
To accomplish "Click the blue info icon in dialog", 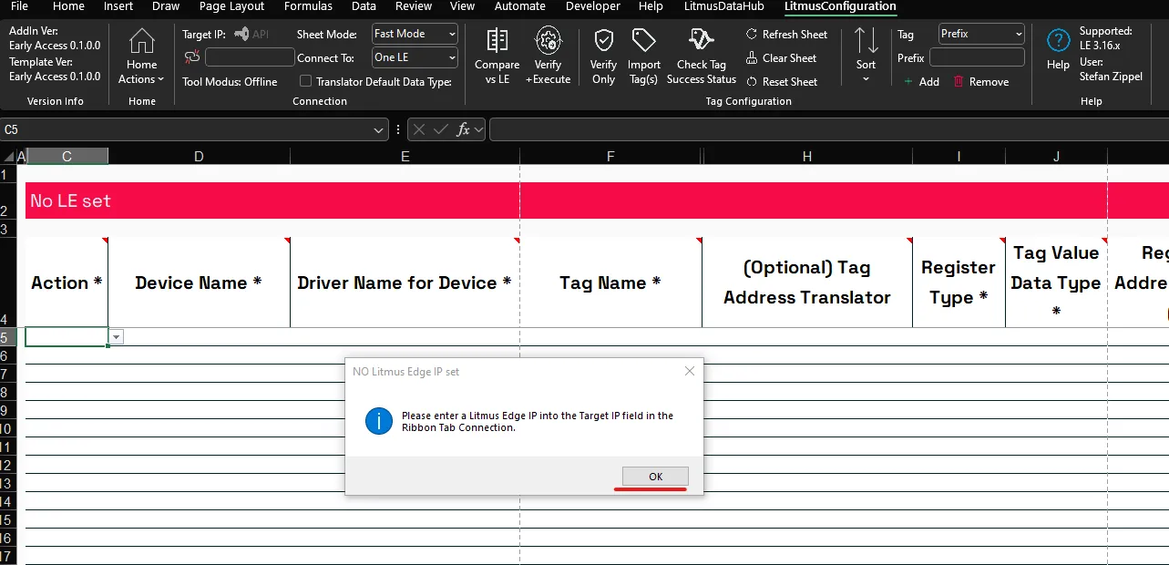I will coord(378,421).
